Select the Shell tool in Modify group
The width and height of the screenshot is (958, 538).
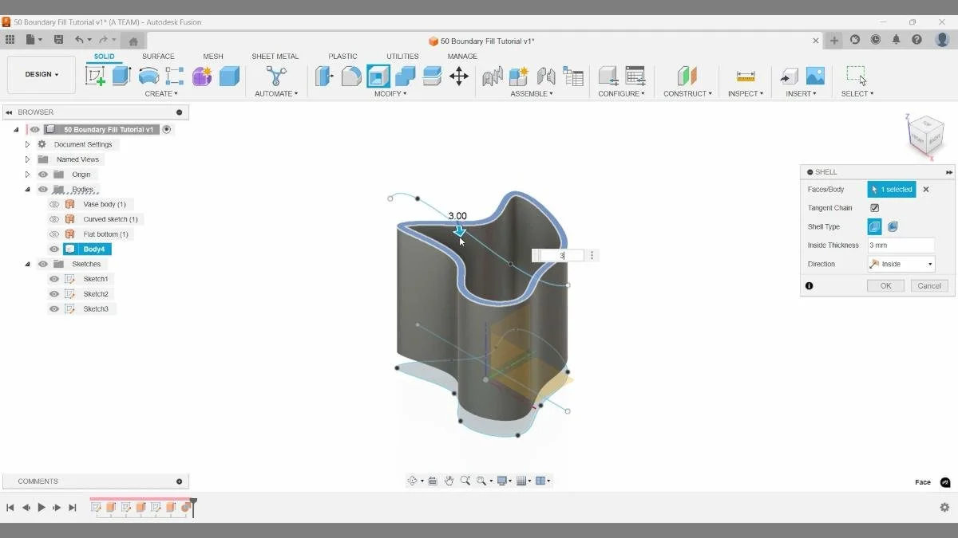pos(378,77)
